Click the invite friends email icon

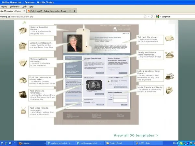[x=169, y=90]
